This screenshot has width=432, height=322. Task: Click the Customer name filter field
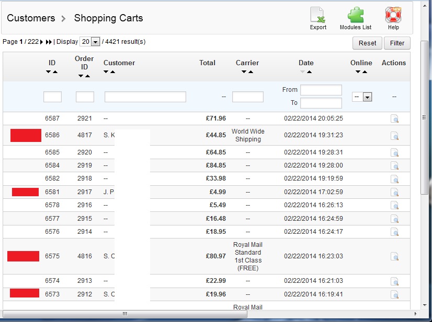click(x=145, y=97)
